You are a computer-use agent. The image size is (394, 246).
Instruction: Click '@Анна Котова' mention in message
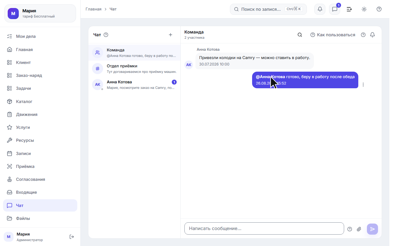(x=270, y=77)
